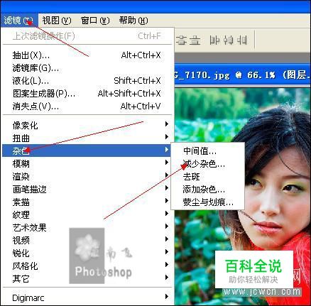This screenshot has height=306, width=311.
Task: Expand the 视频 video submenu
Action: pyautogui.click(x=87, y=240)
